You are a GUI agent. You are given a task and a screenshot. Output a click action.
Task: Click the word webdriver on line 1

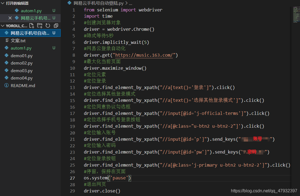150,10
